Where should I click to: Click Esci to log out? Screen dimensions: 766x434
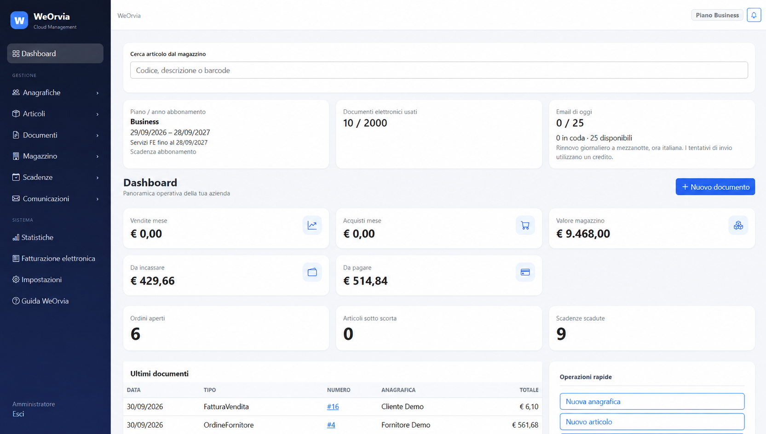[x=18, y=414]
